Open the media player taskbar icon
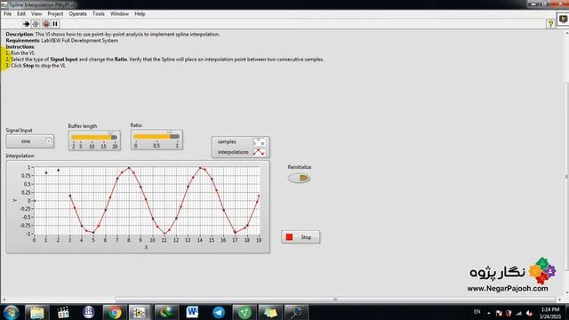 pos(63,312)
